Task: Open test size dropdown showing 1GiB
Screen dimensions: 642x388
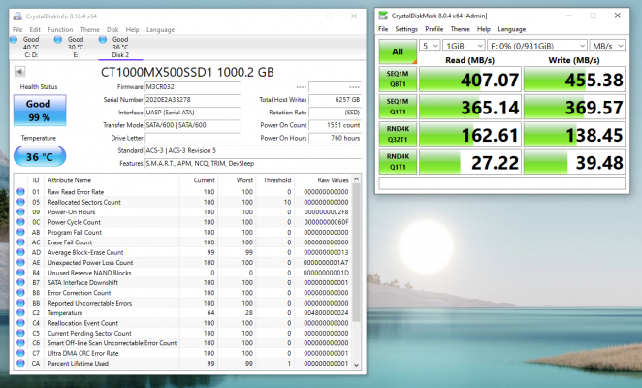Action: coord(464,46)
